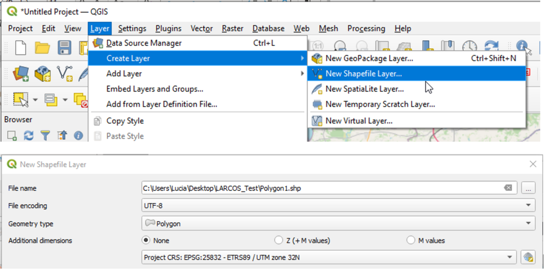Click the Zoom Last magnifier icon
This screenshot has width=544, height=270.
340,46
